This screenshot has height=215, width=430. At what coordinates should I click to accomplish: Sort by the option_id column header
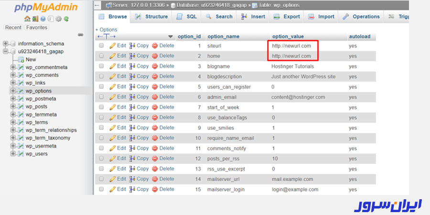[189, 36]
